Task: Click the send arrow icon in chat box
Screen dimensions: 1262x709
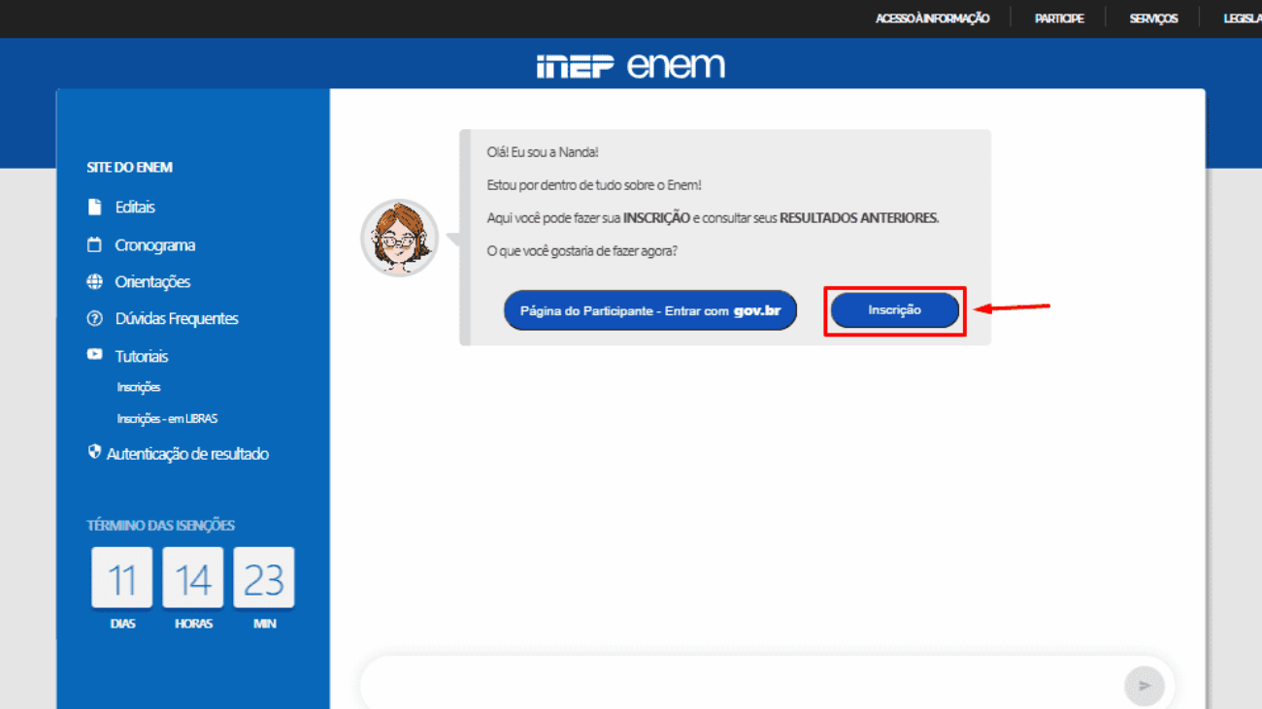Action: click(1145, 686)
